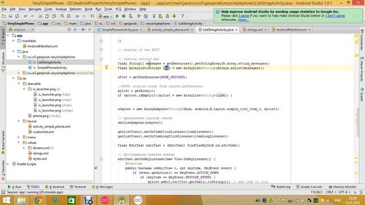Click the Open folder toolbar icon
365x205 pixels.
[4, 16]
